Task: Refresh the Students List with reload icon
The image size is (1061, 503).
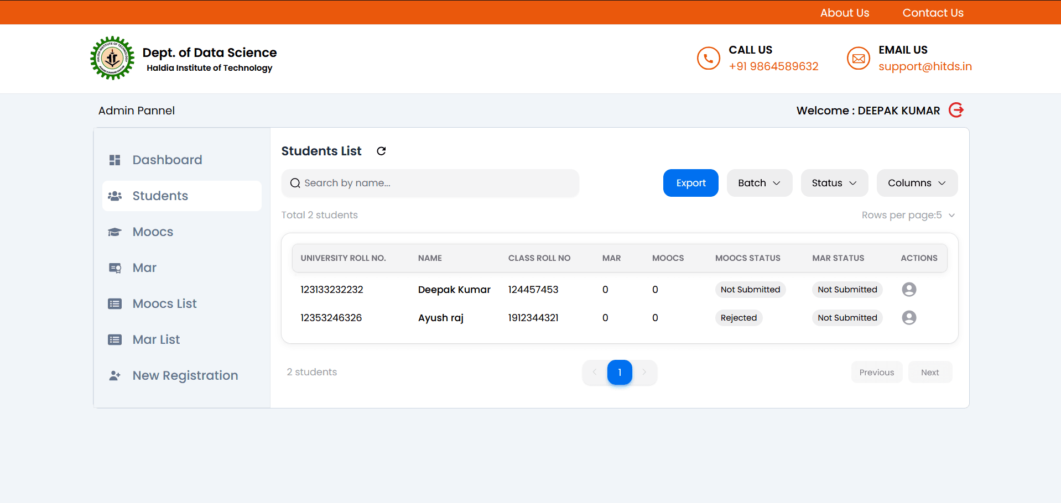Action: [x=381, y=151]
